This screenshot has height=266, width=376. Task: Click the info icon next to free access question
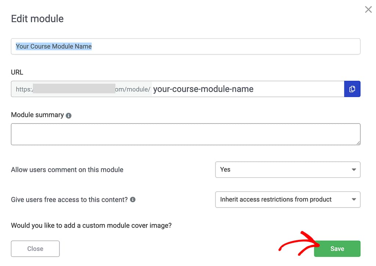tap(133, 199)
